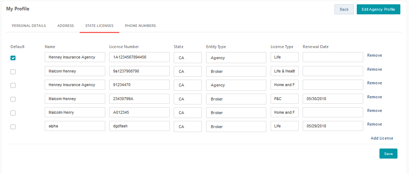The image size is (409, 174).
Task: Click empty renewal date for 91234470
Action: [333, 85]
